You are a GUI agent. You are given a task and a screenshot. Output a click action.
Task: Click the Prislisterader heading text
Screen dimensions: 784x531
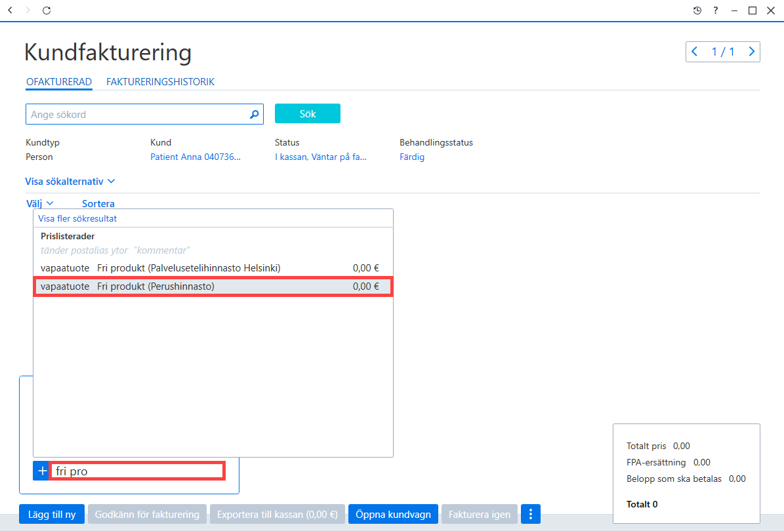(68, 236)
